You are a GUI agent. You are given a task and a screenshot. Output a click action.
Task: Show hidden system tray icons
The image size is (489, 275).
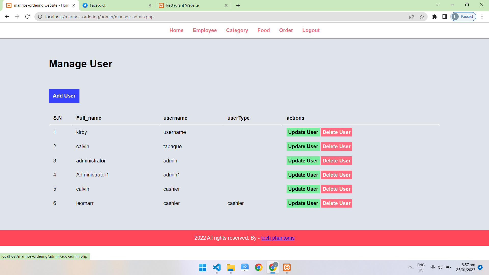click(410, 267)
